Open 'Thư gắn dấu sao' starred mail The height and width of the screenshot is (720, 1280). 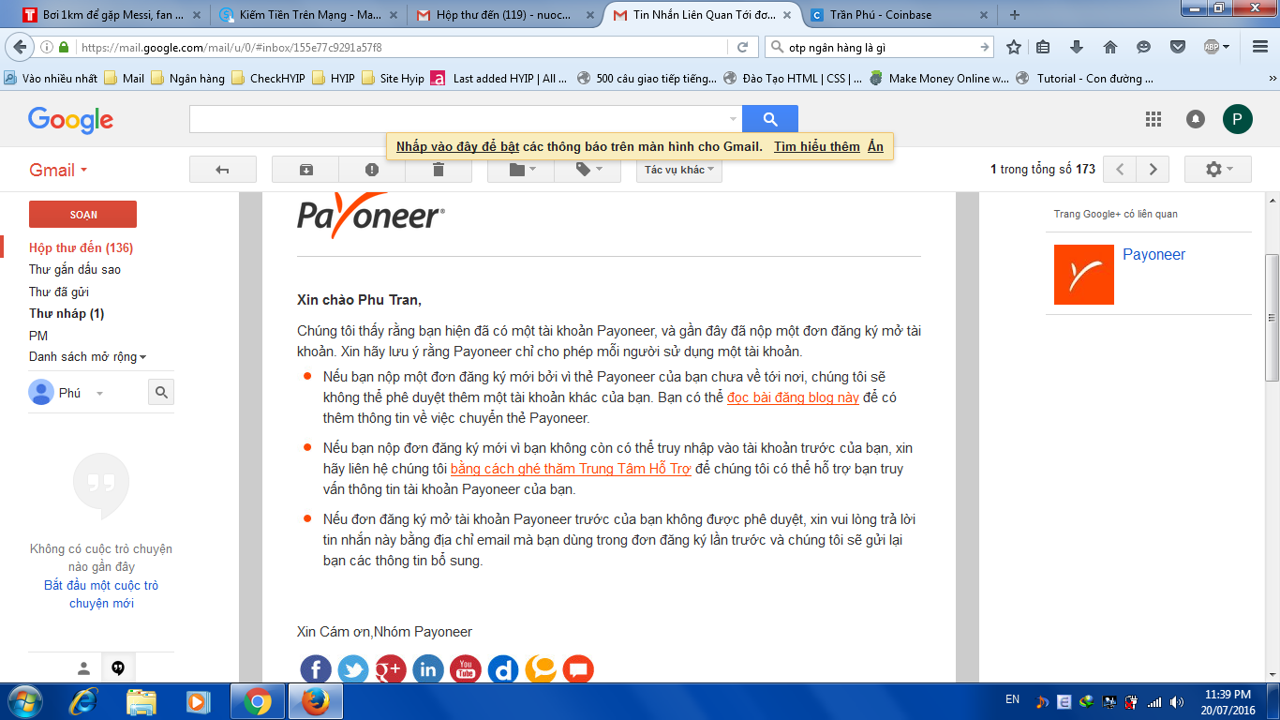75,270
